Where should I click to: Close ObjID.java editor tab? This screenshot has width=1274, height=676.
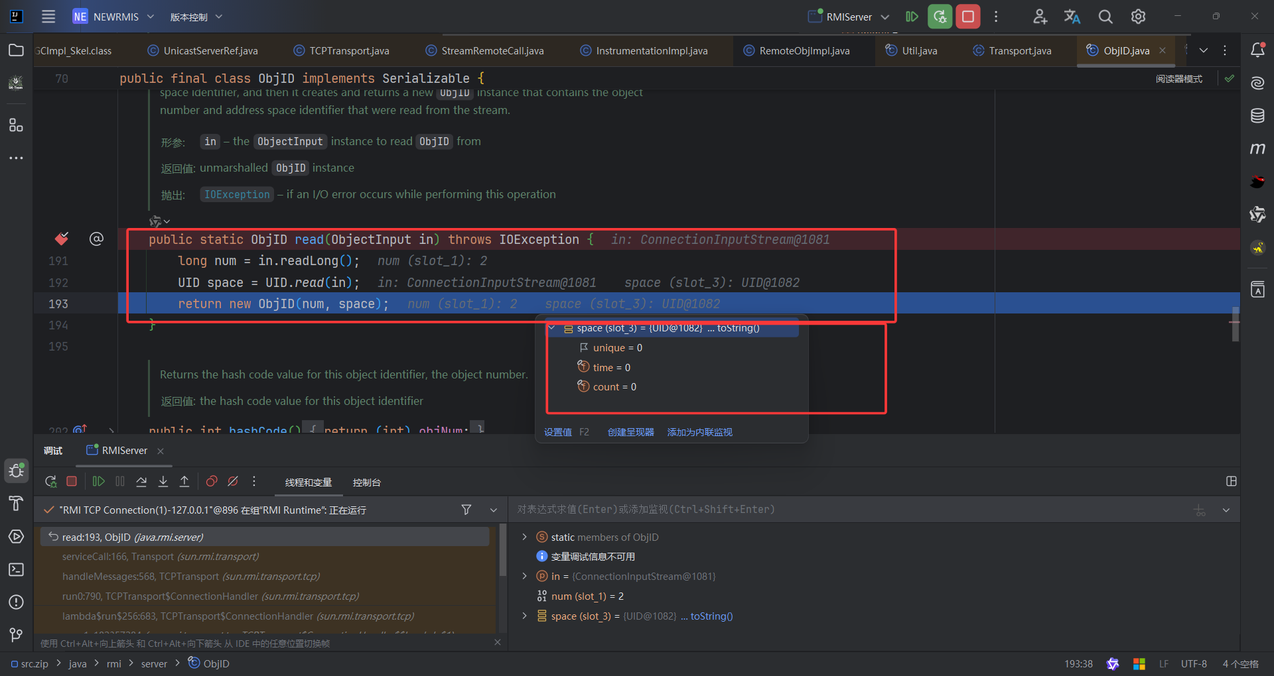tap(1162, 50)
